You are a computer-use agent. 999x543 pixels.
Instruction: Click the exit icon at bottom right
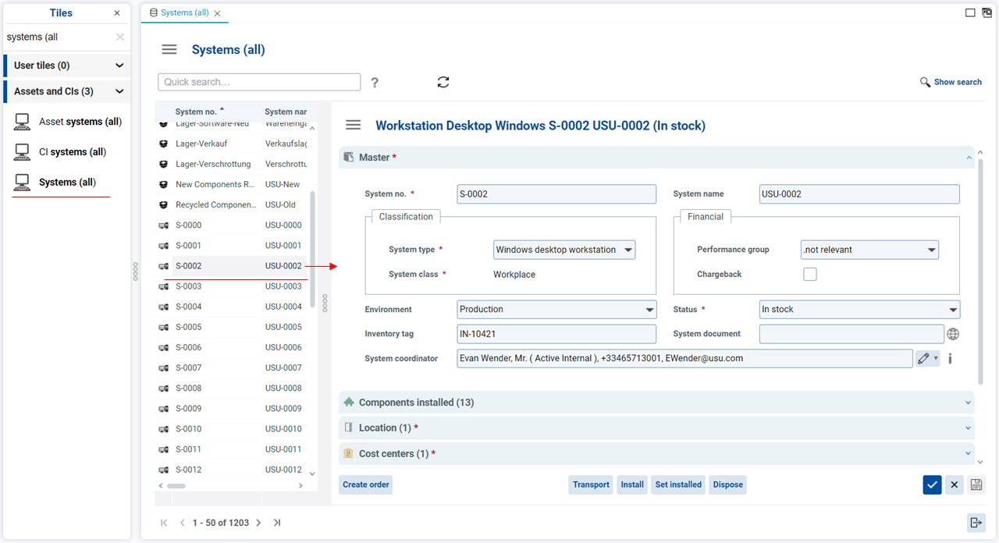click(x=976, y=523)
